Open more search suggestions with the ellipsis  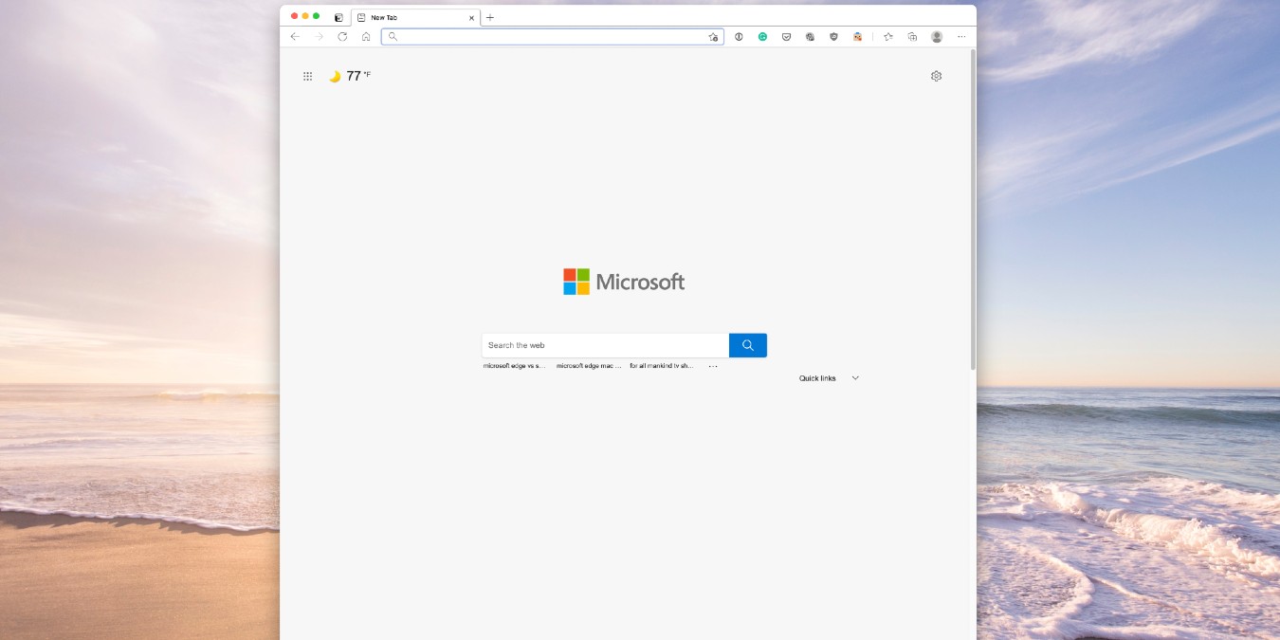(713, 365)
